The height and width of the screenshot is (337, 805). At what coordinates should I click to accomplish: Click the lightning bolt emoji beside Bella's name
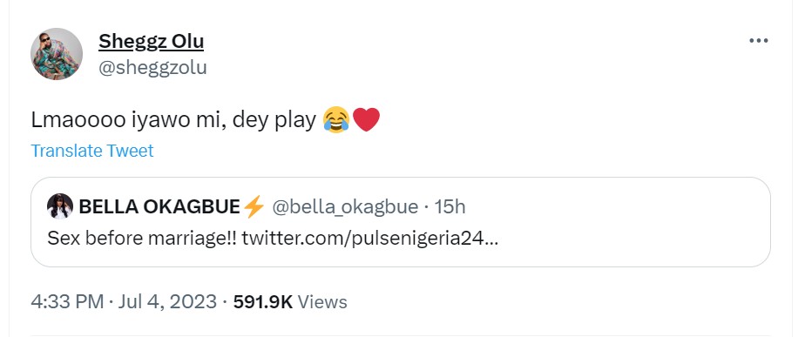point(254,206)
